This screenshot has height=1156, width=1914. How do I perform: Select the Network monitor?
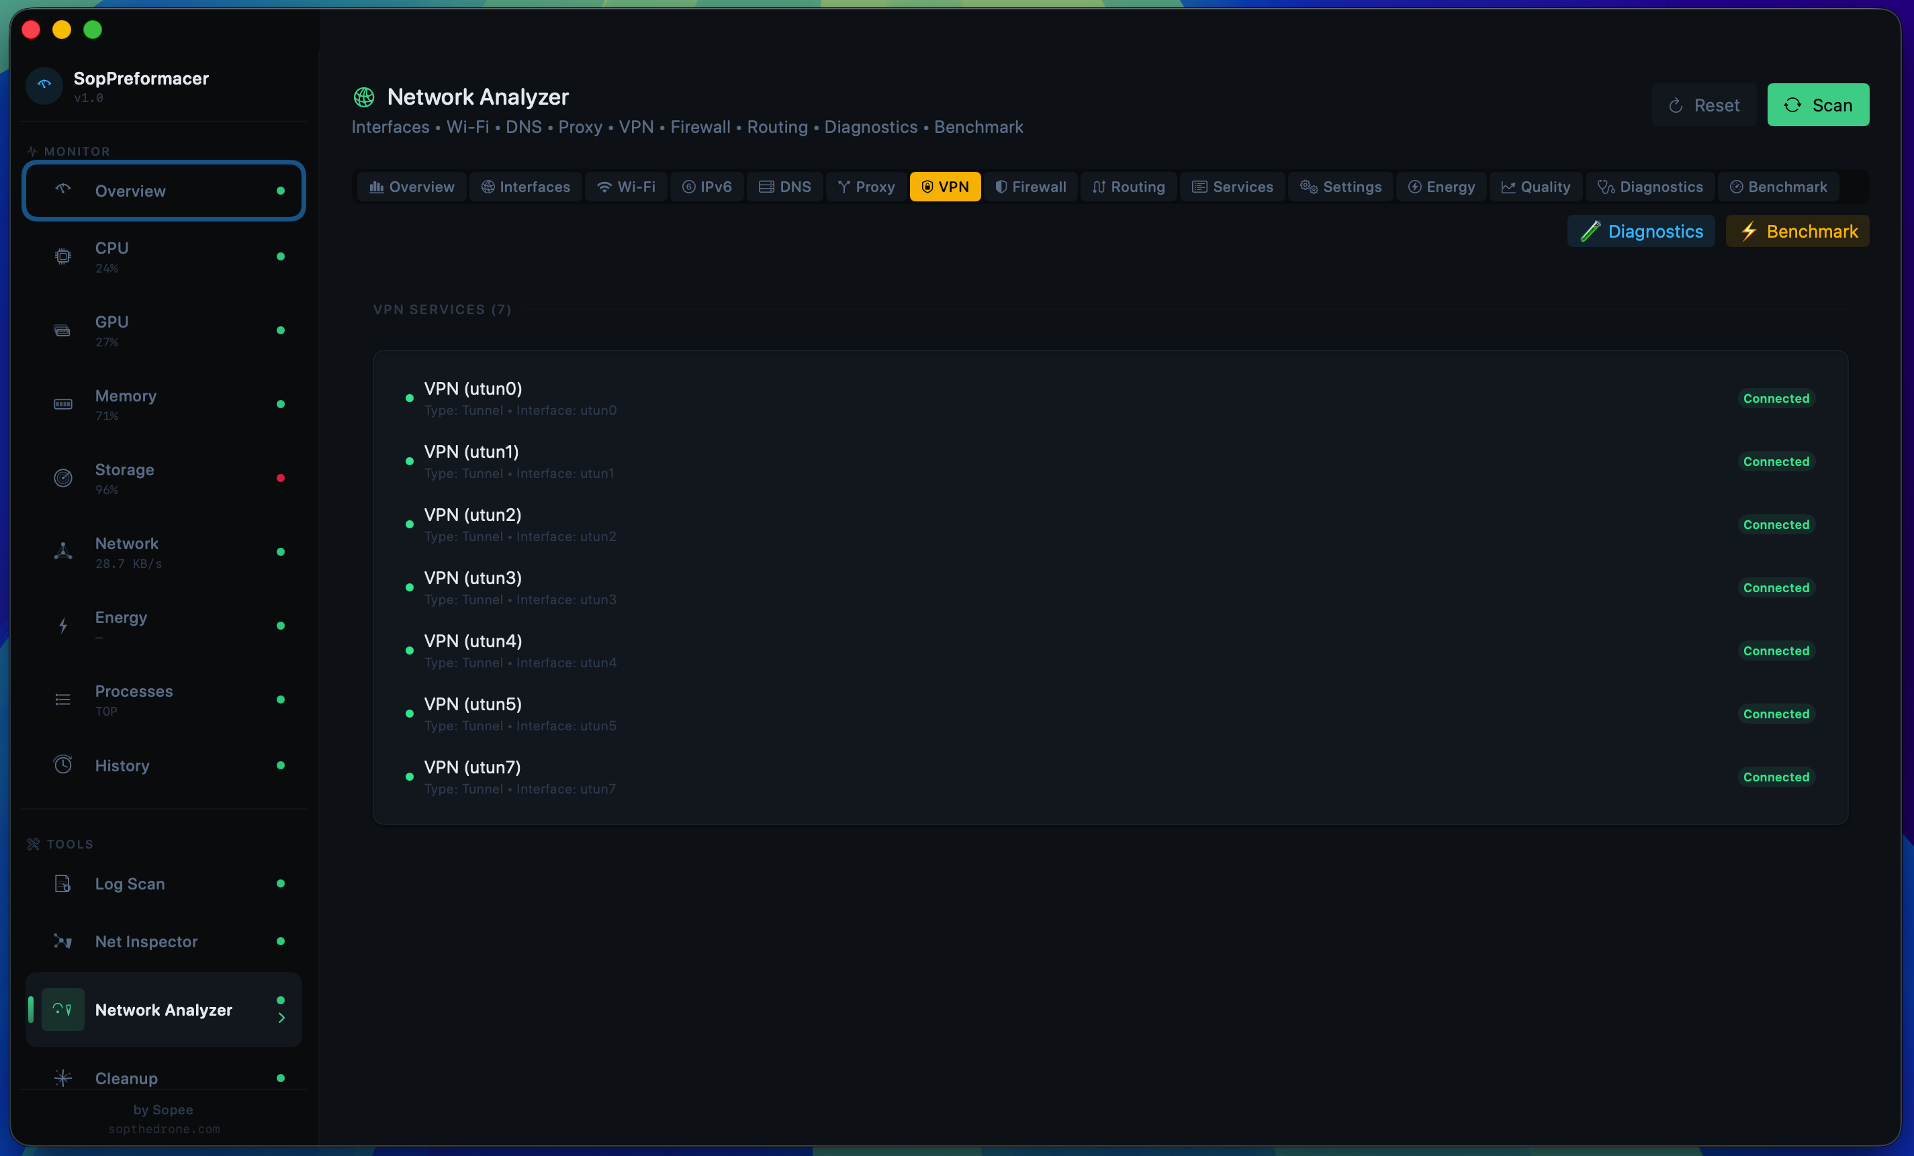point(163,551)
